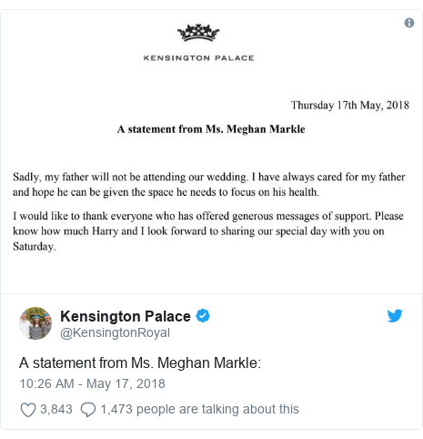Open the @KensingtonRoyal handle link
This screenshot has height=439, width=423.
pos(116,332)
